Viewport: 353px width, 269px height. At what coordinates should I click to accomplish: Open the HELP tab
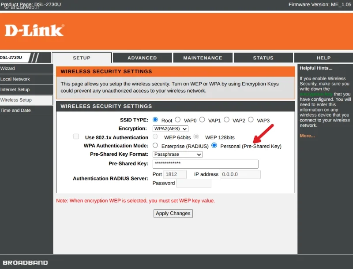pyautogui.click(x=323, y=58)
